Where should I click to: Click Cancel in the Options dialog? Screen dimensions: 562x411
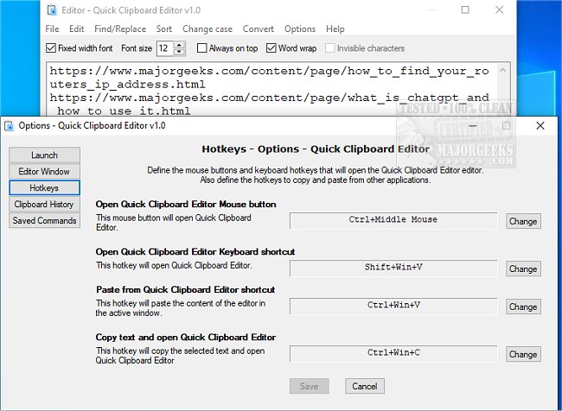(364, 386)
